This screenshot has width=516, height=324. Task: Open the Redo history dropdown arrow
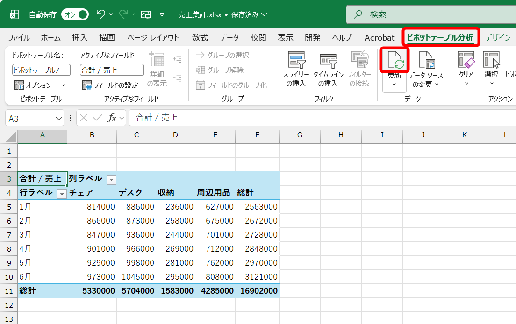[x=133, y=14]
